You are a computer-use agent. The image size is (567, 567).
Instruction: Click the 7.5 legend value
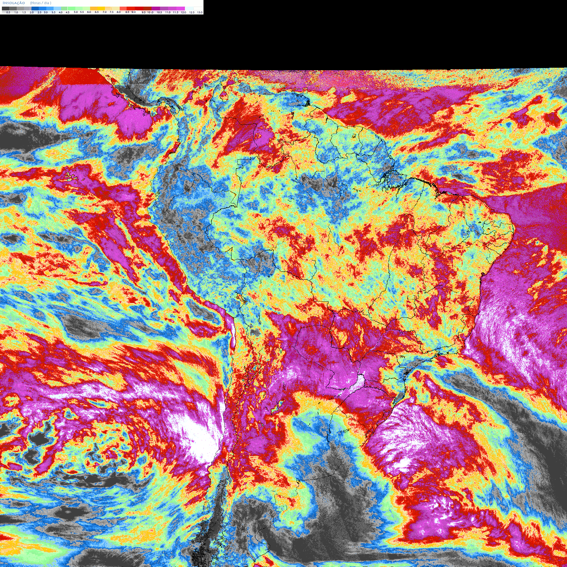coord(112,12)
